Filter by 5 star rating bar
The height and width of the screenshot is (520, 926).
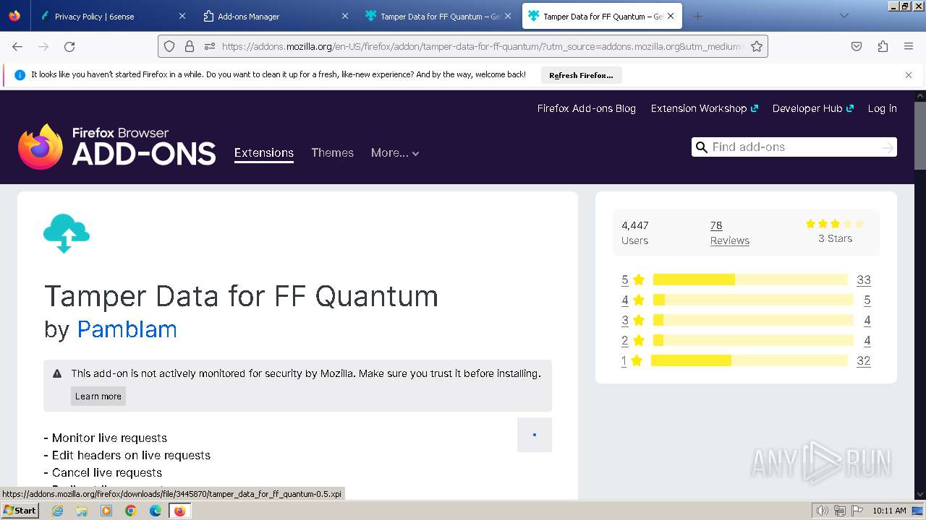coord(750,279)
